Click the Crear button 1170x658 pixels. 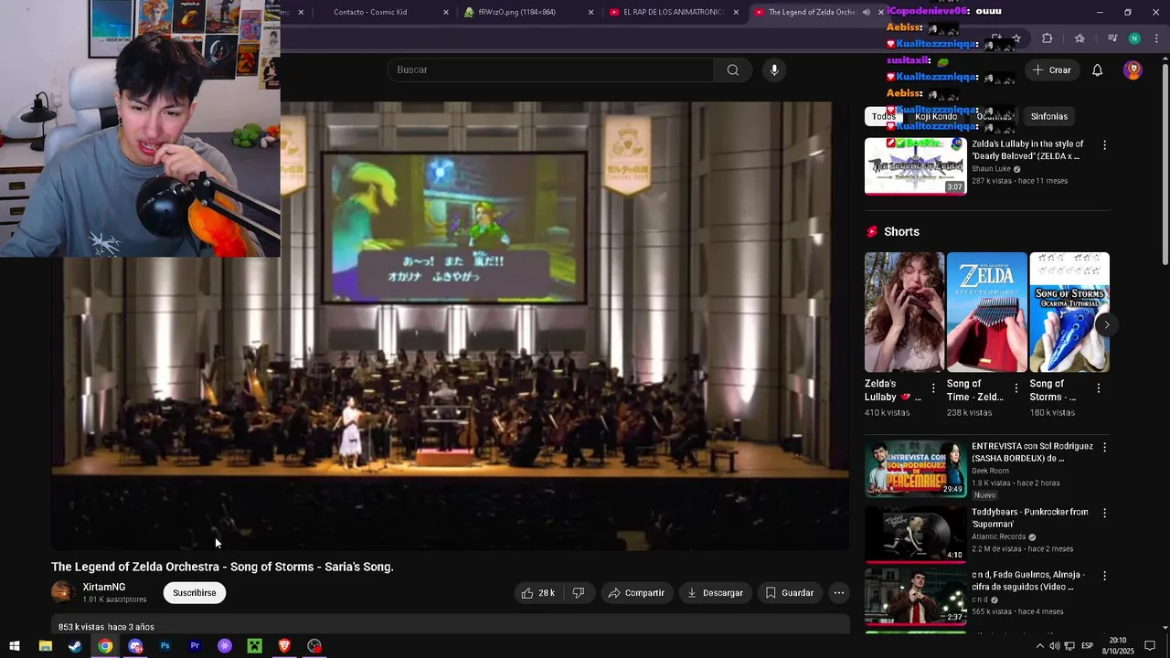pos(1051,70)
